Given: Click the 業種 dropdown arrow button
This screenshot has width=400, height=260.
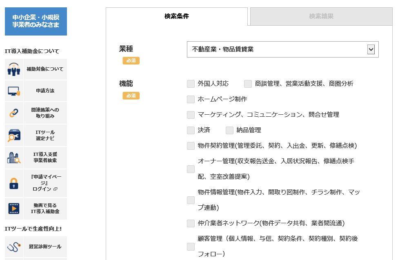Looking at the screenshot, I should 371,49.
